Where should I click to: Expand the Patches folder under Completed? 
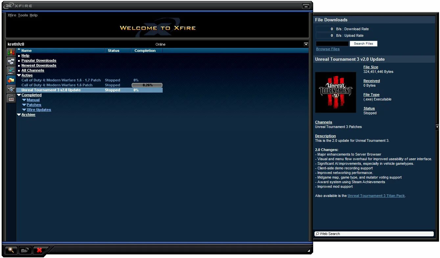pos(24,105)
